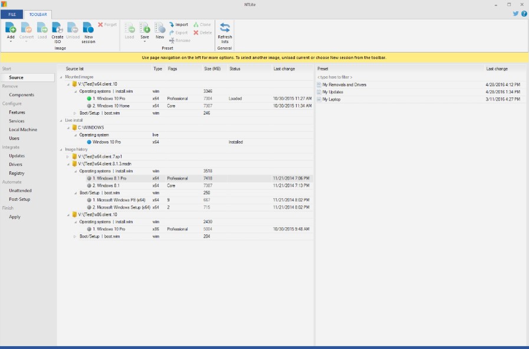Click the New preset icon

coord(160,28)
